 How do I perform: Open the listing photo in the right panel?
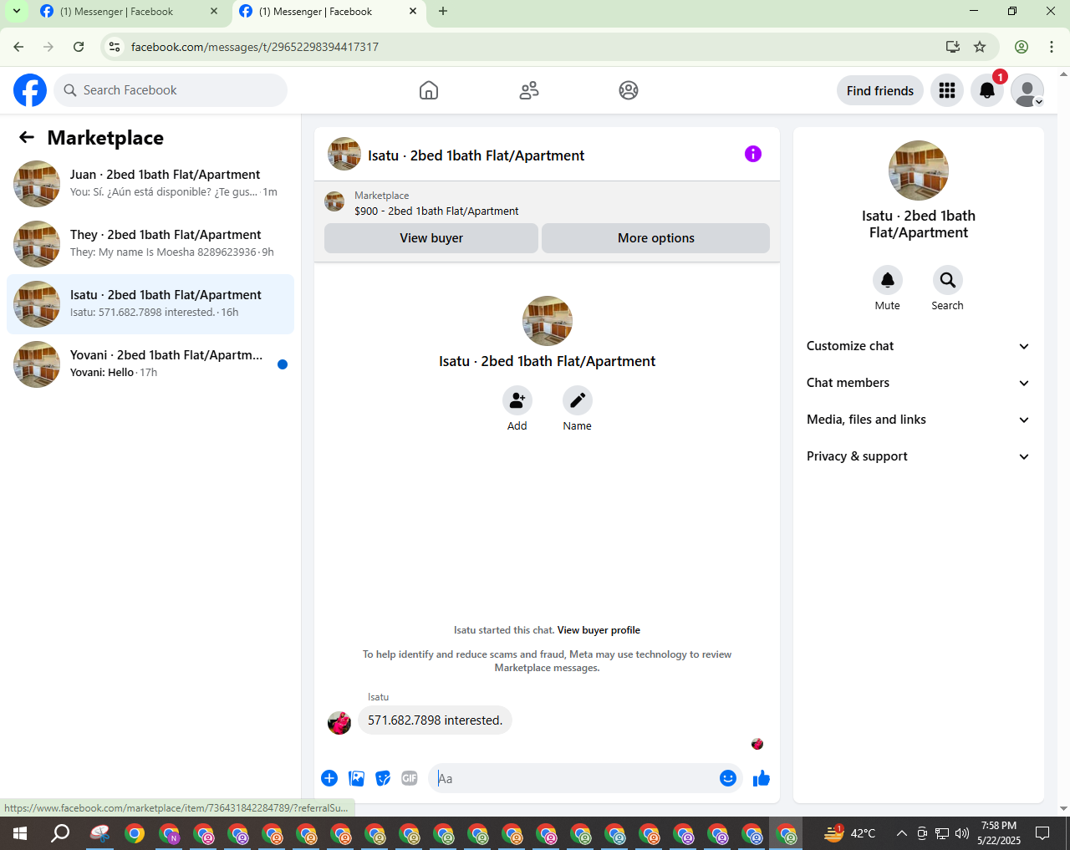[x=919, y=171]
